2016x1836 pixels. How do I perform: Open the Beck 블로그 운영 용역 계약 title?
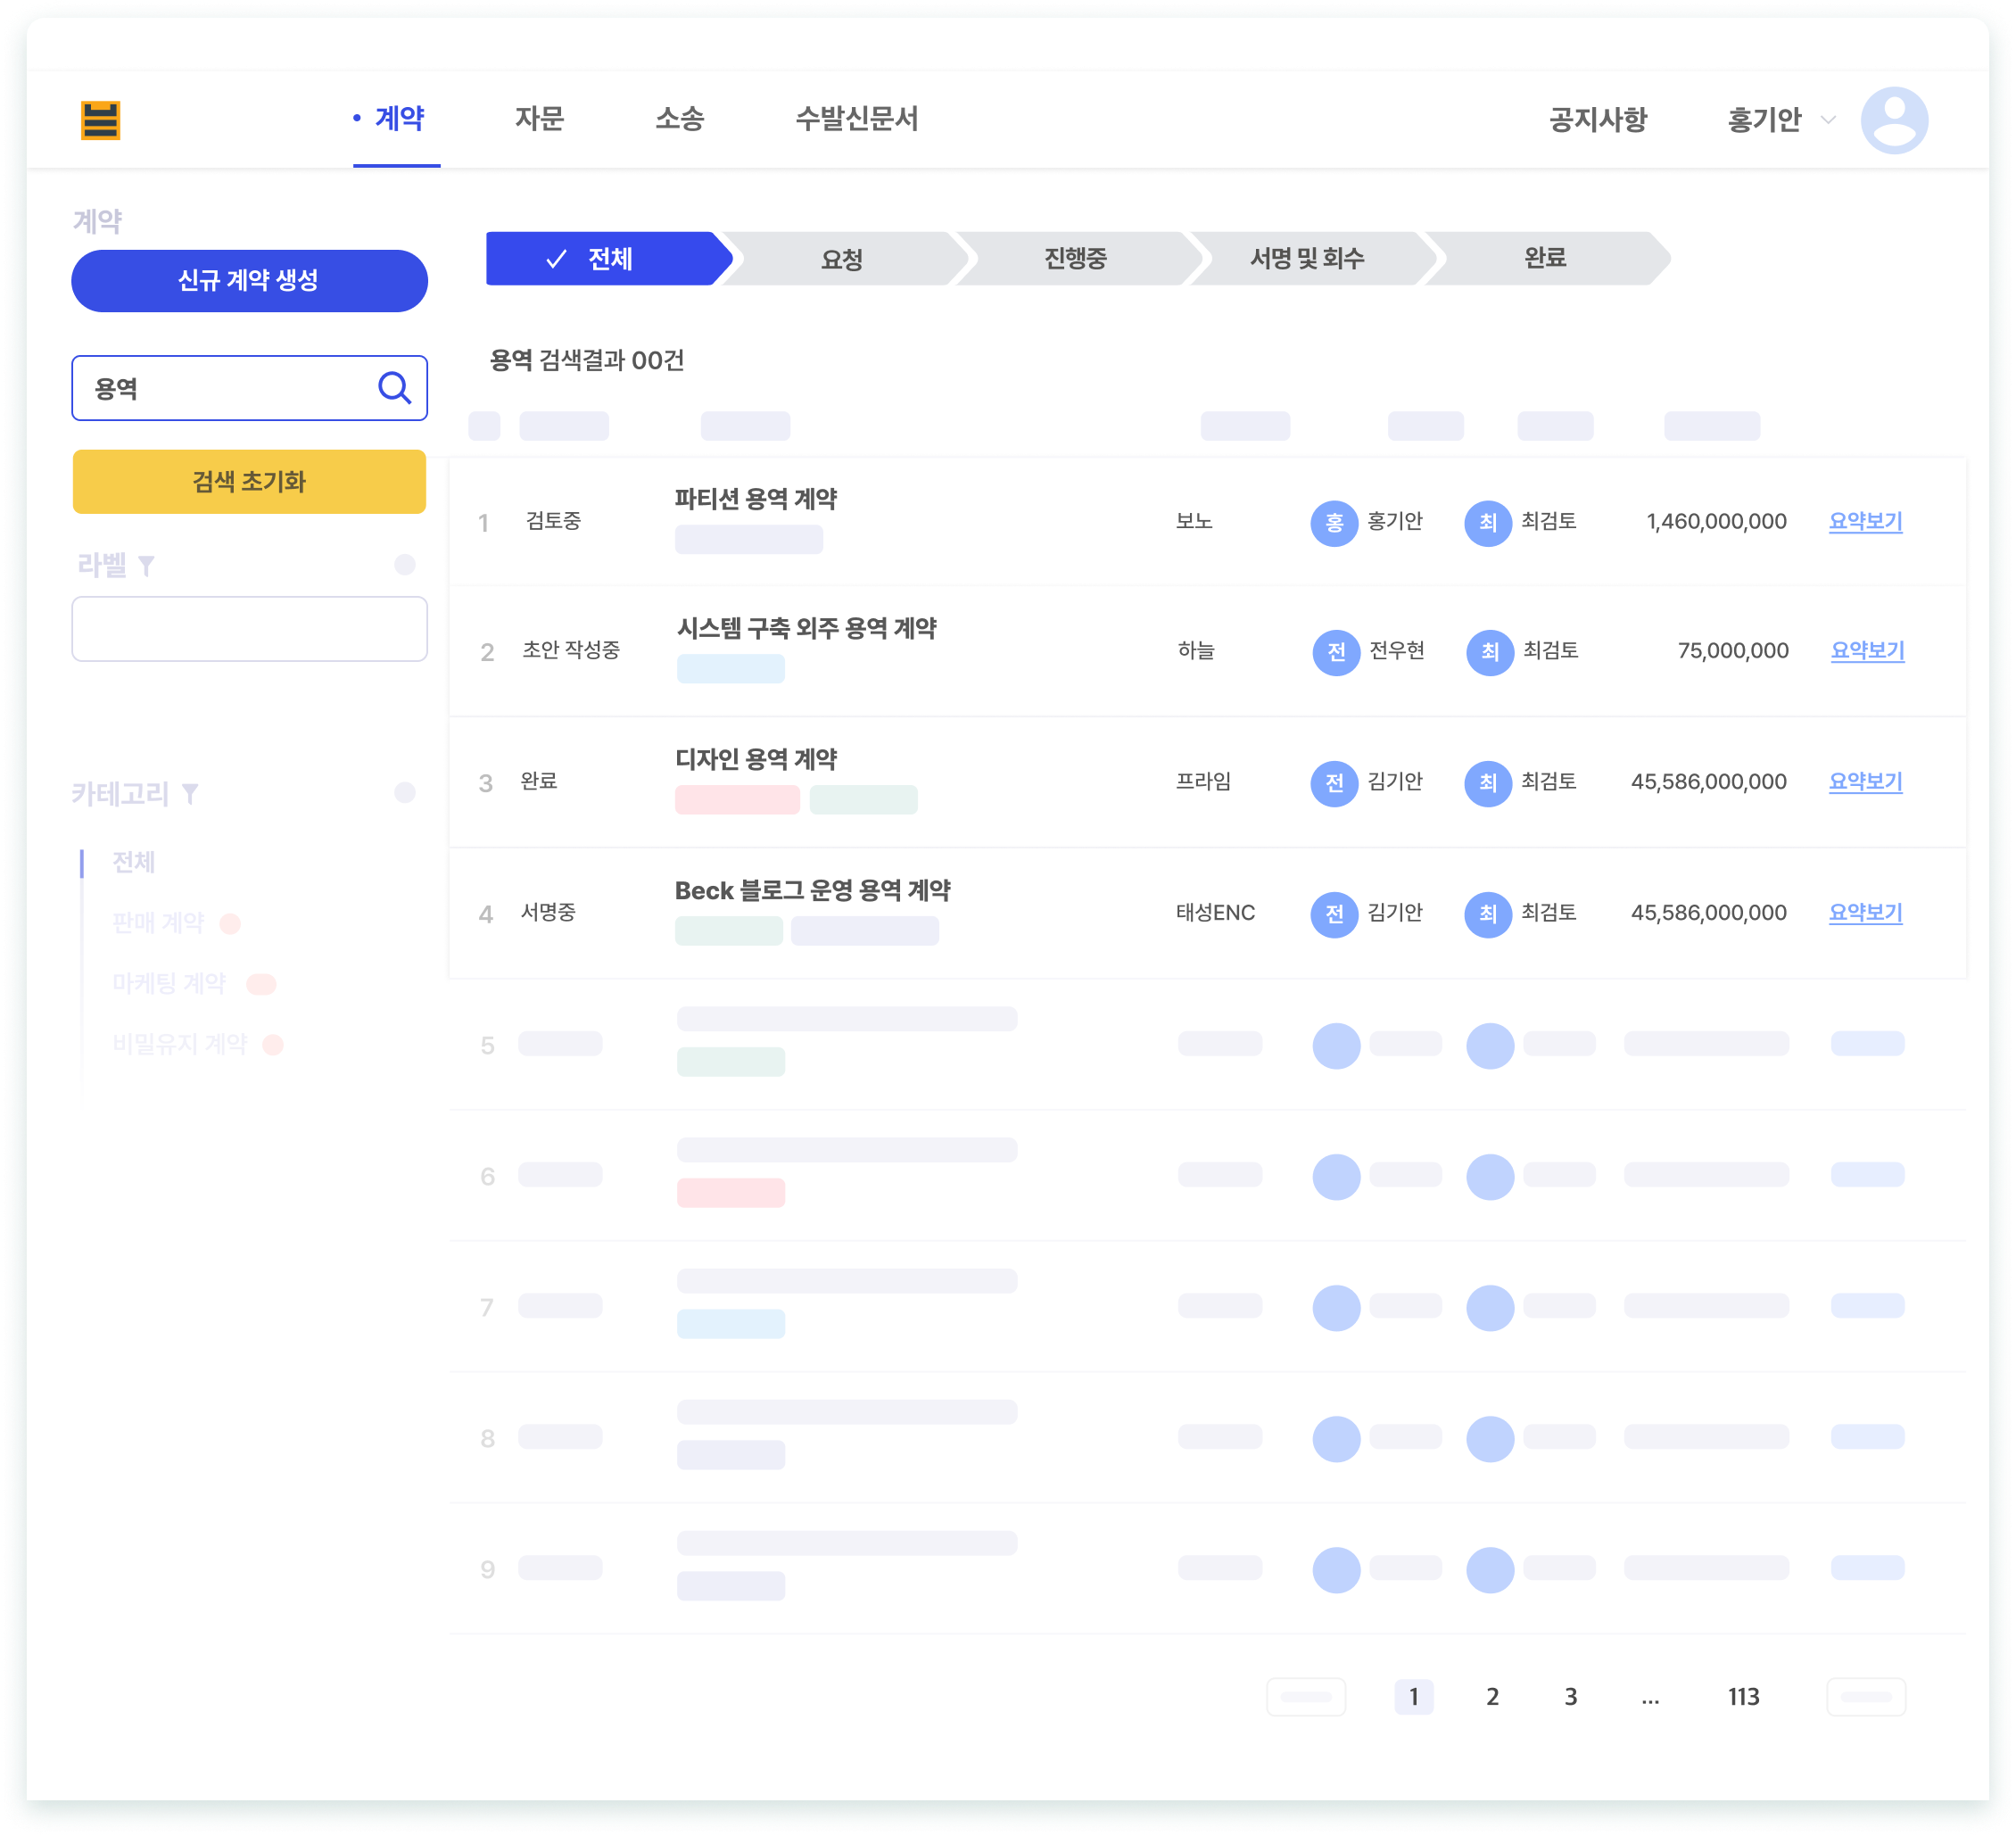click(812, 891)
